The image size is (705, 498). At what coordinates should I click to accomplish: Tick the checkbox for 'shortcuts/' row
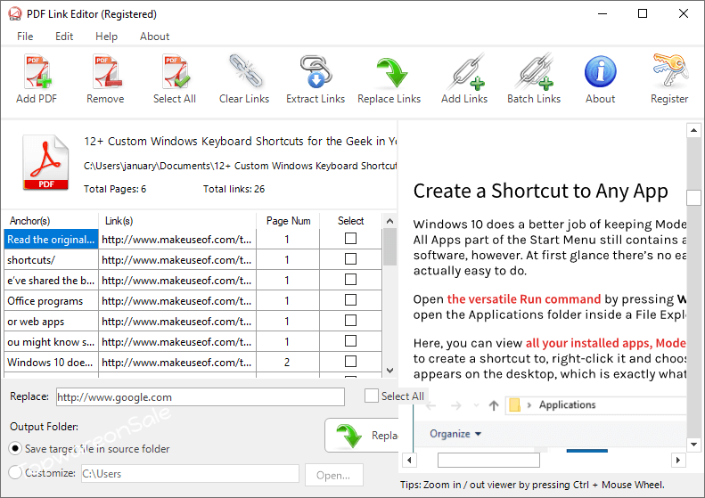(x=350, y=259)
